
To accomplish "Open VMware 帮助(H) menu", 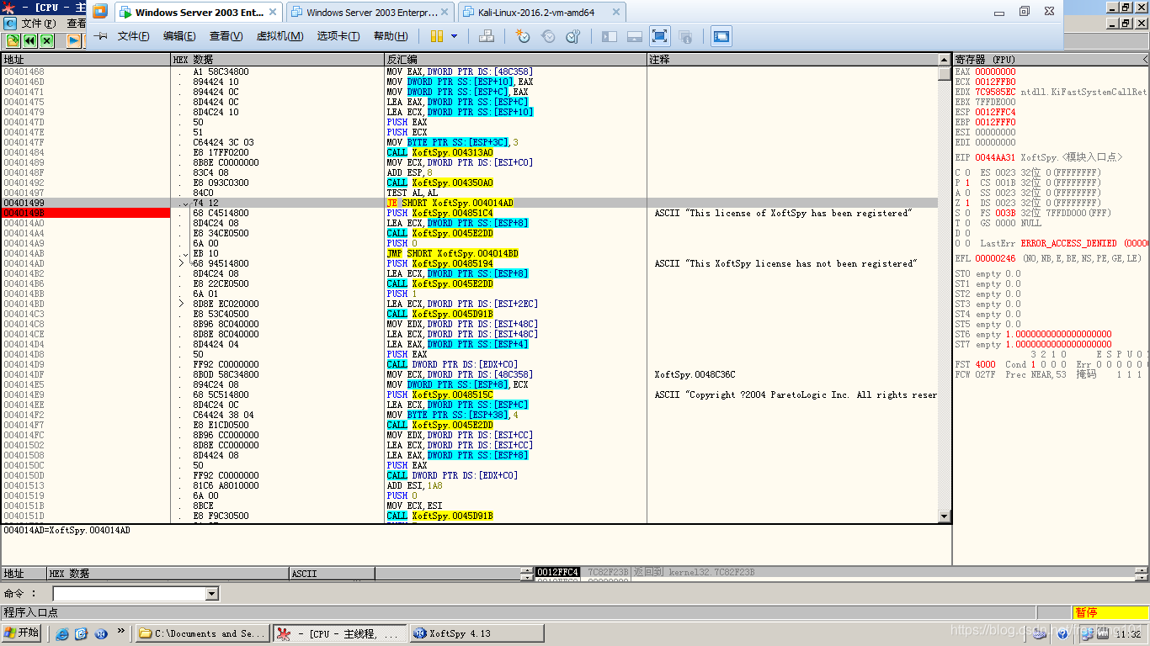I will [x=391, y=36].
